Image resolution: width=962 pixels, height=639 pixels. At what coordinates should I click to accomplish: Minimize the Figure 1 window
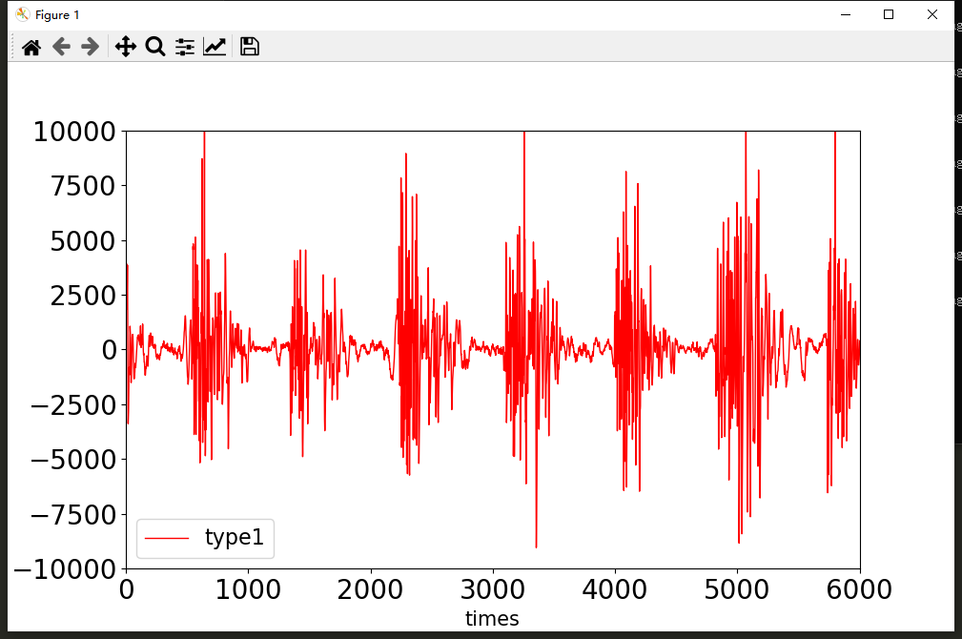pyautogui.click(x=845, y=14)
